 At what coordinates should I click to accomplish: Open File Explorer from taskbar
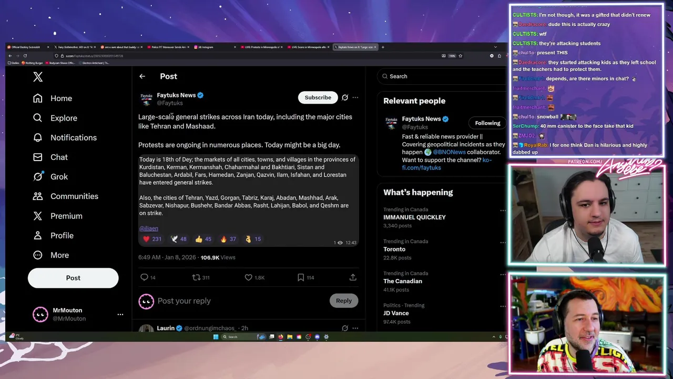[290, 337]
